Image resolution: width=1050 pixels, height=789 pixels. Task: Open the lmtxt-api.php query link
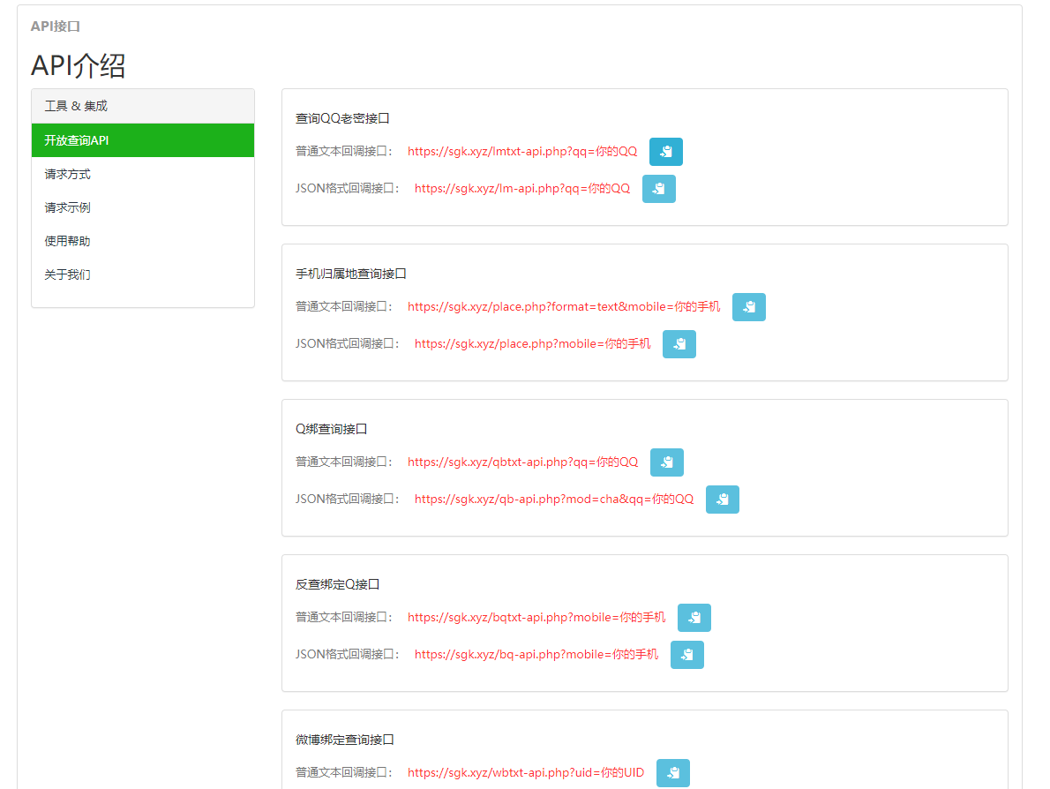tap(521, 151)
